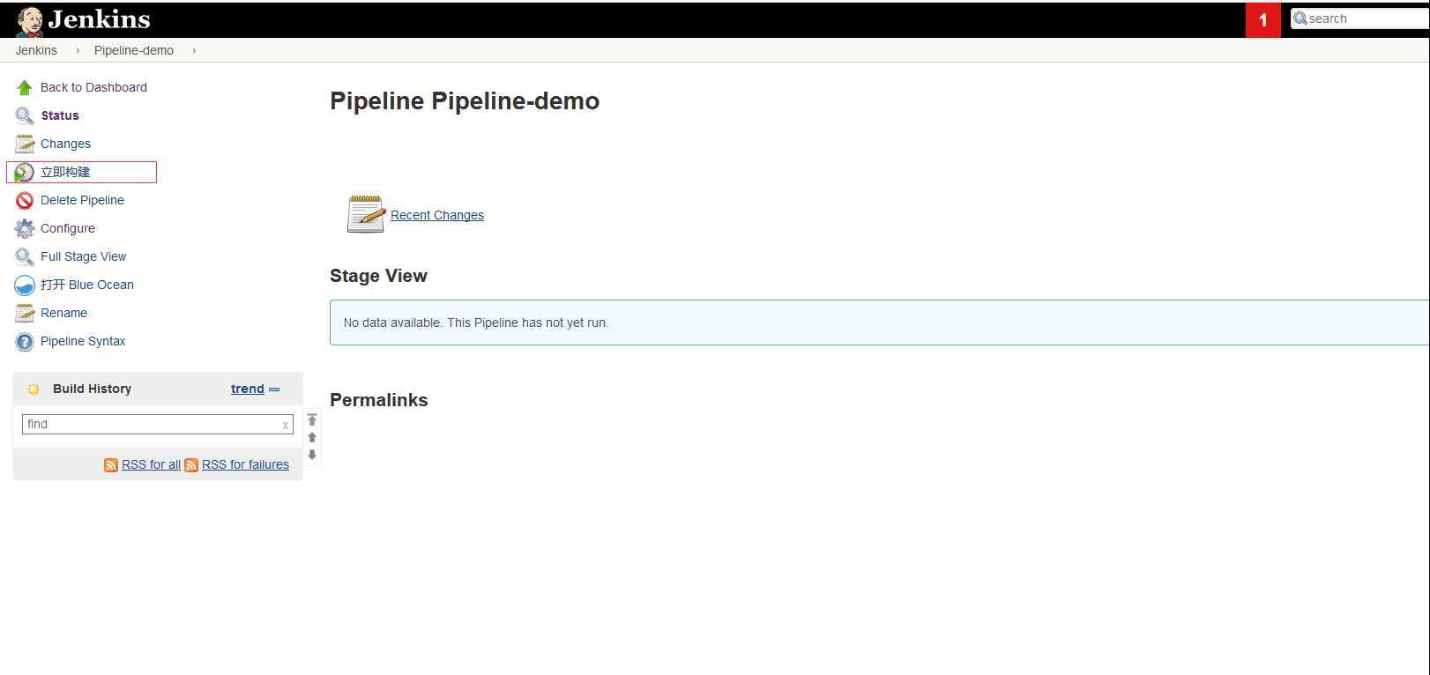Image resolution: width=1430 pixels, height=675 pixels.
Task: Click the RSS for all feed icon
Action: (111, 465)
